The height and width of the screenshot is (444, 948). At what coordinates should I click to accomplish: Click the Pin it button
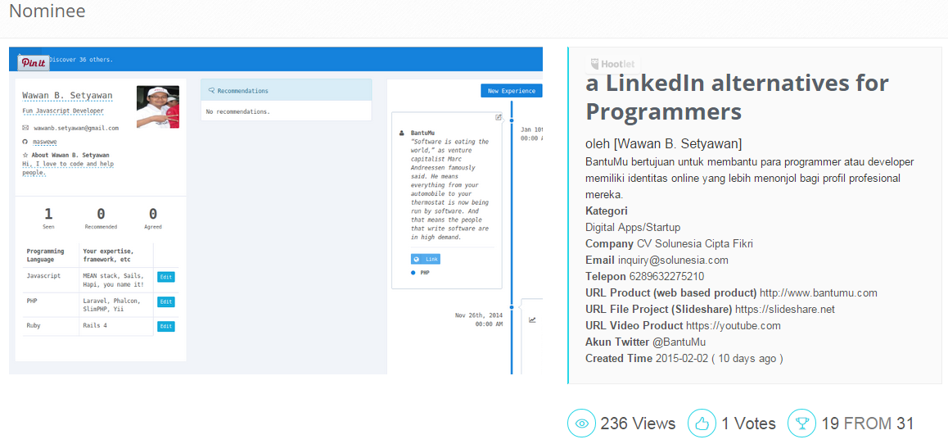pos(34,63)
